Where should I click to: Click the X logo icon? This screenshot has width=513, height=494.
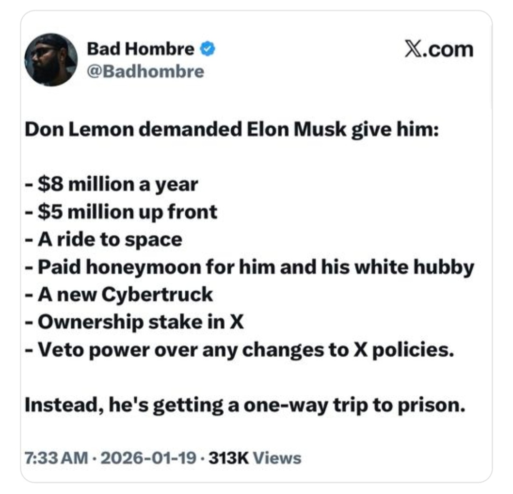[414, 49]
